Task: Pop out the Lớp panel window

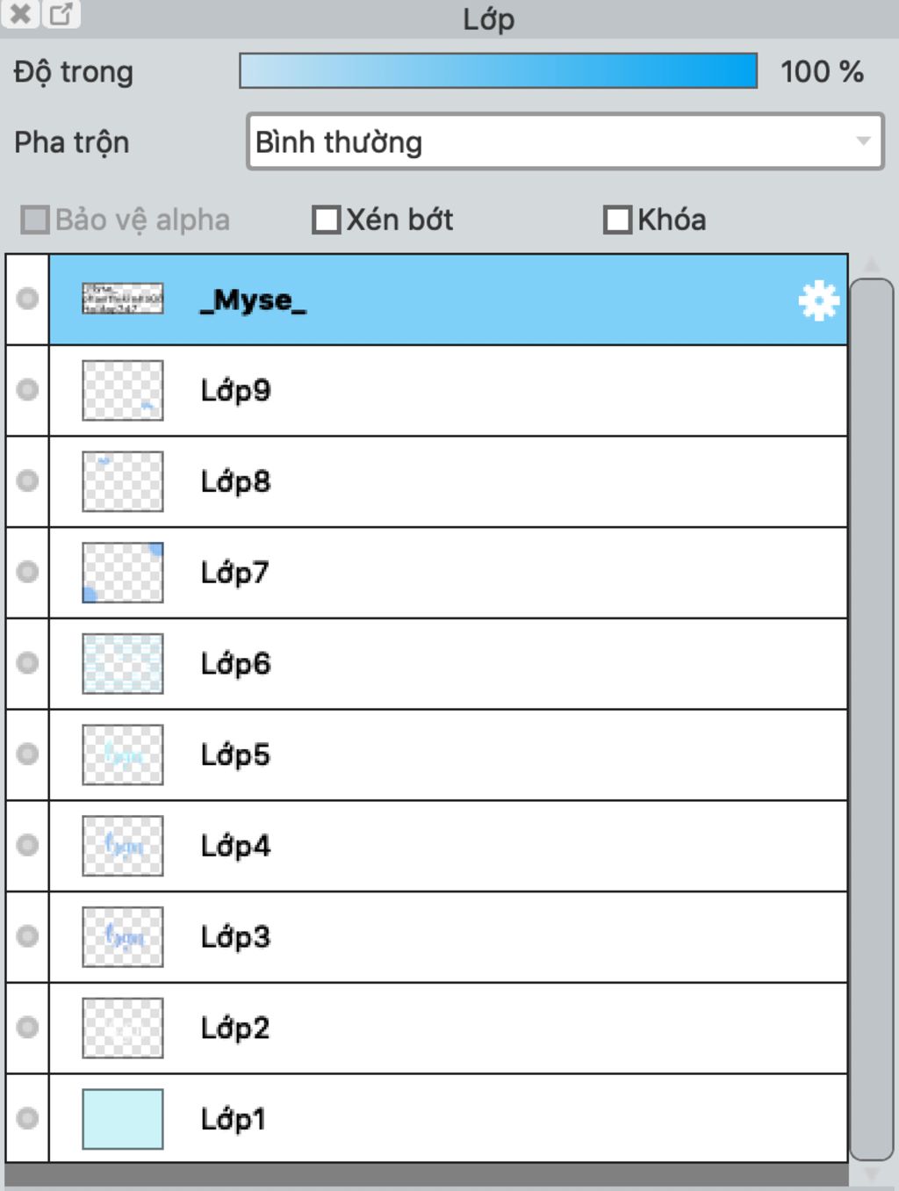Action: tap(61, 14)
